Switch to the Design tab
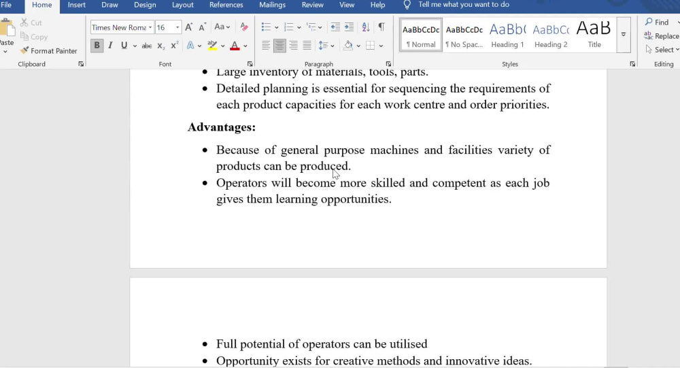 145,5
